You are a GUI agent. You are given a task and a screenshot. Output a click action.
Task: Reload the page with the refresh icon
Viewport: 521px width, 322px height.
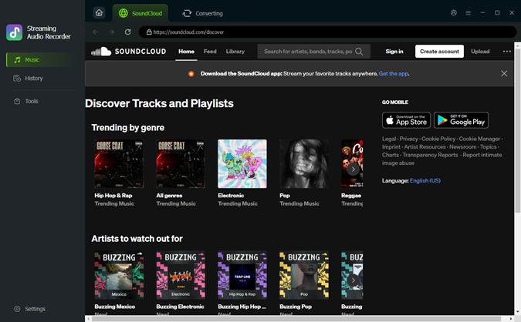[127, 32]
